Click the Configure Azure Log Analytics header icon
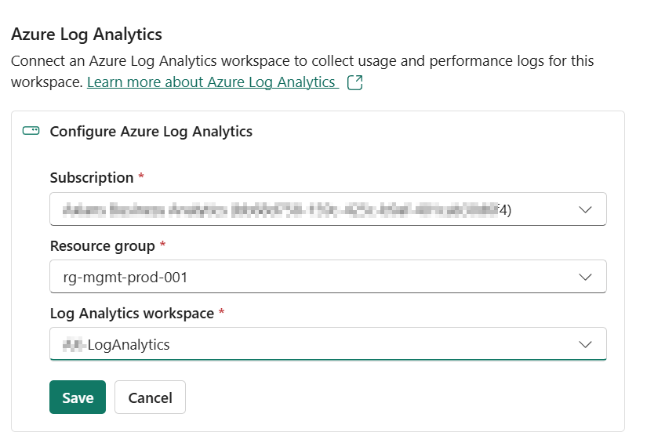This screenshot has height=432, width=665. click(x=31, y=131)
